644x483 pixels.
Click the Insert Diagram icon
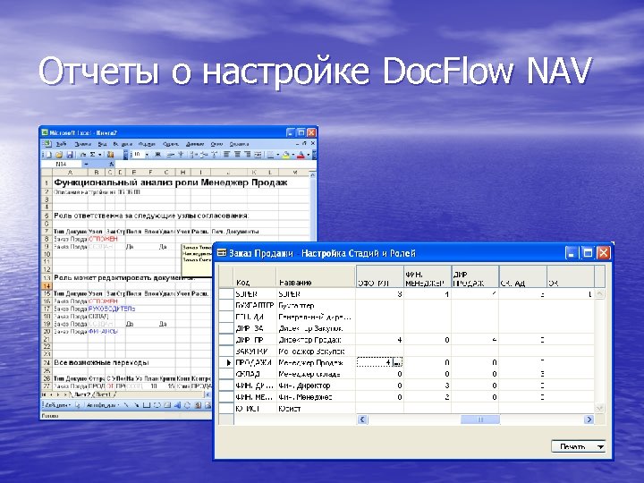tap(188, 405)
